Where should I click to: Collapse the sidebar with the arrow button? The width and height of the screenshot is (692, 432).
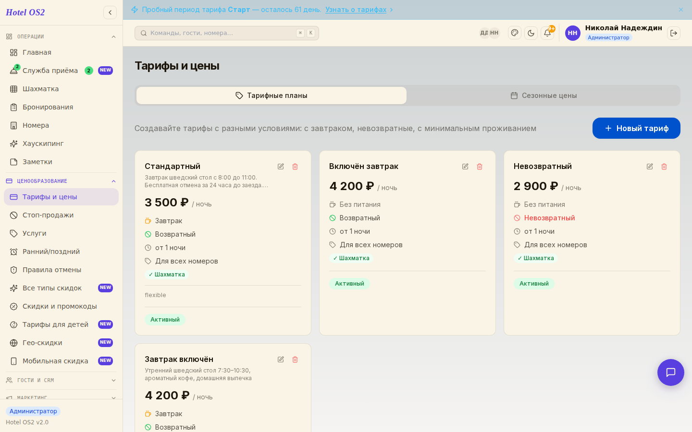tap(110, 12)
